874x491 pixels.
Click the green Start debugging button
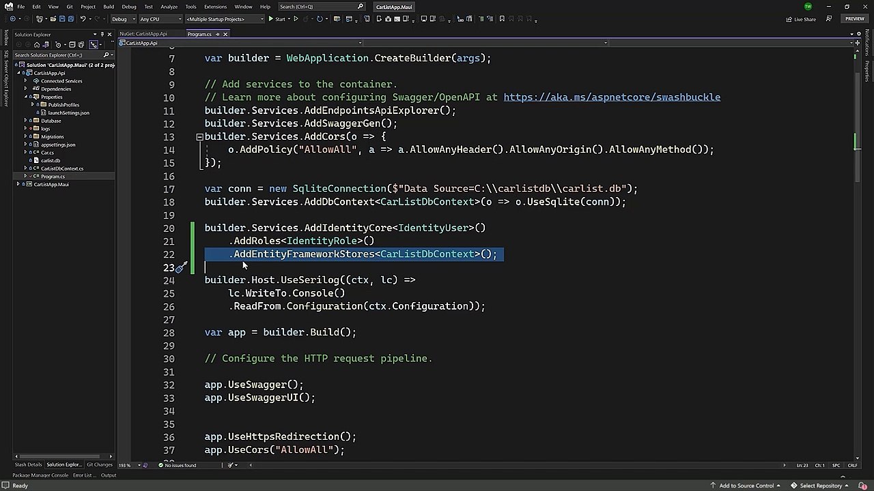click(x=277, y=19)
